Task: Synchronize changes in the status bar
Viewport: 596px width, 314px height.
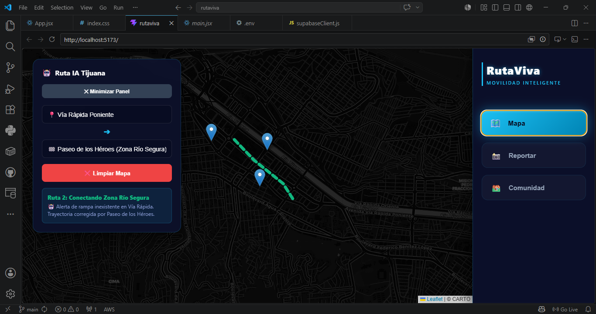Action: (45, 309)
